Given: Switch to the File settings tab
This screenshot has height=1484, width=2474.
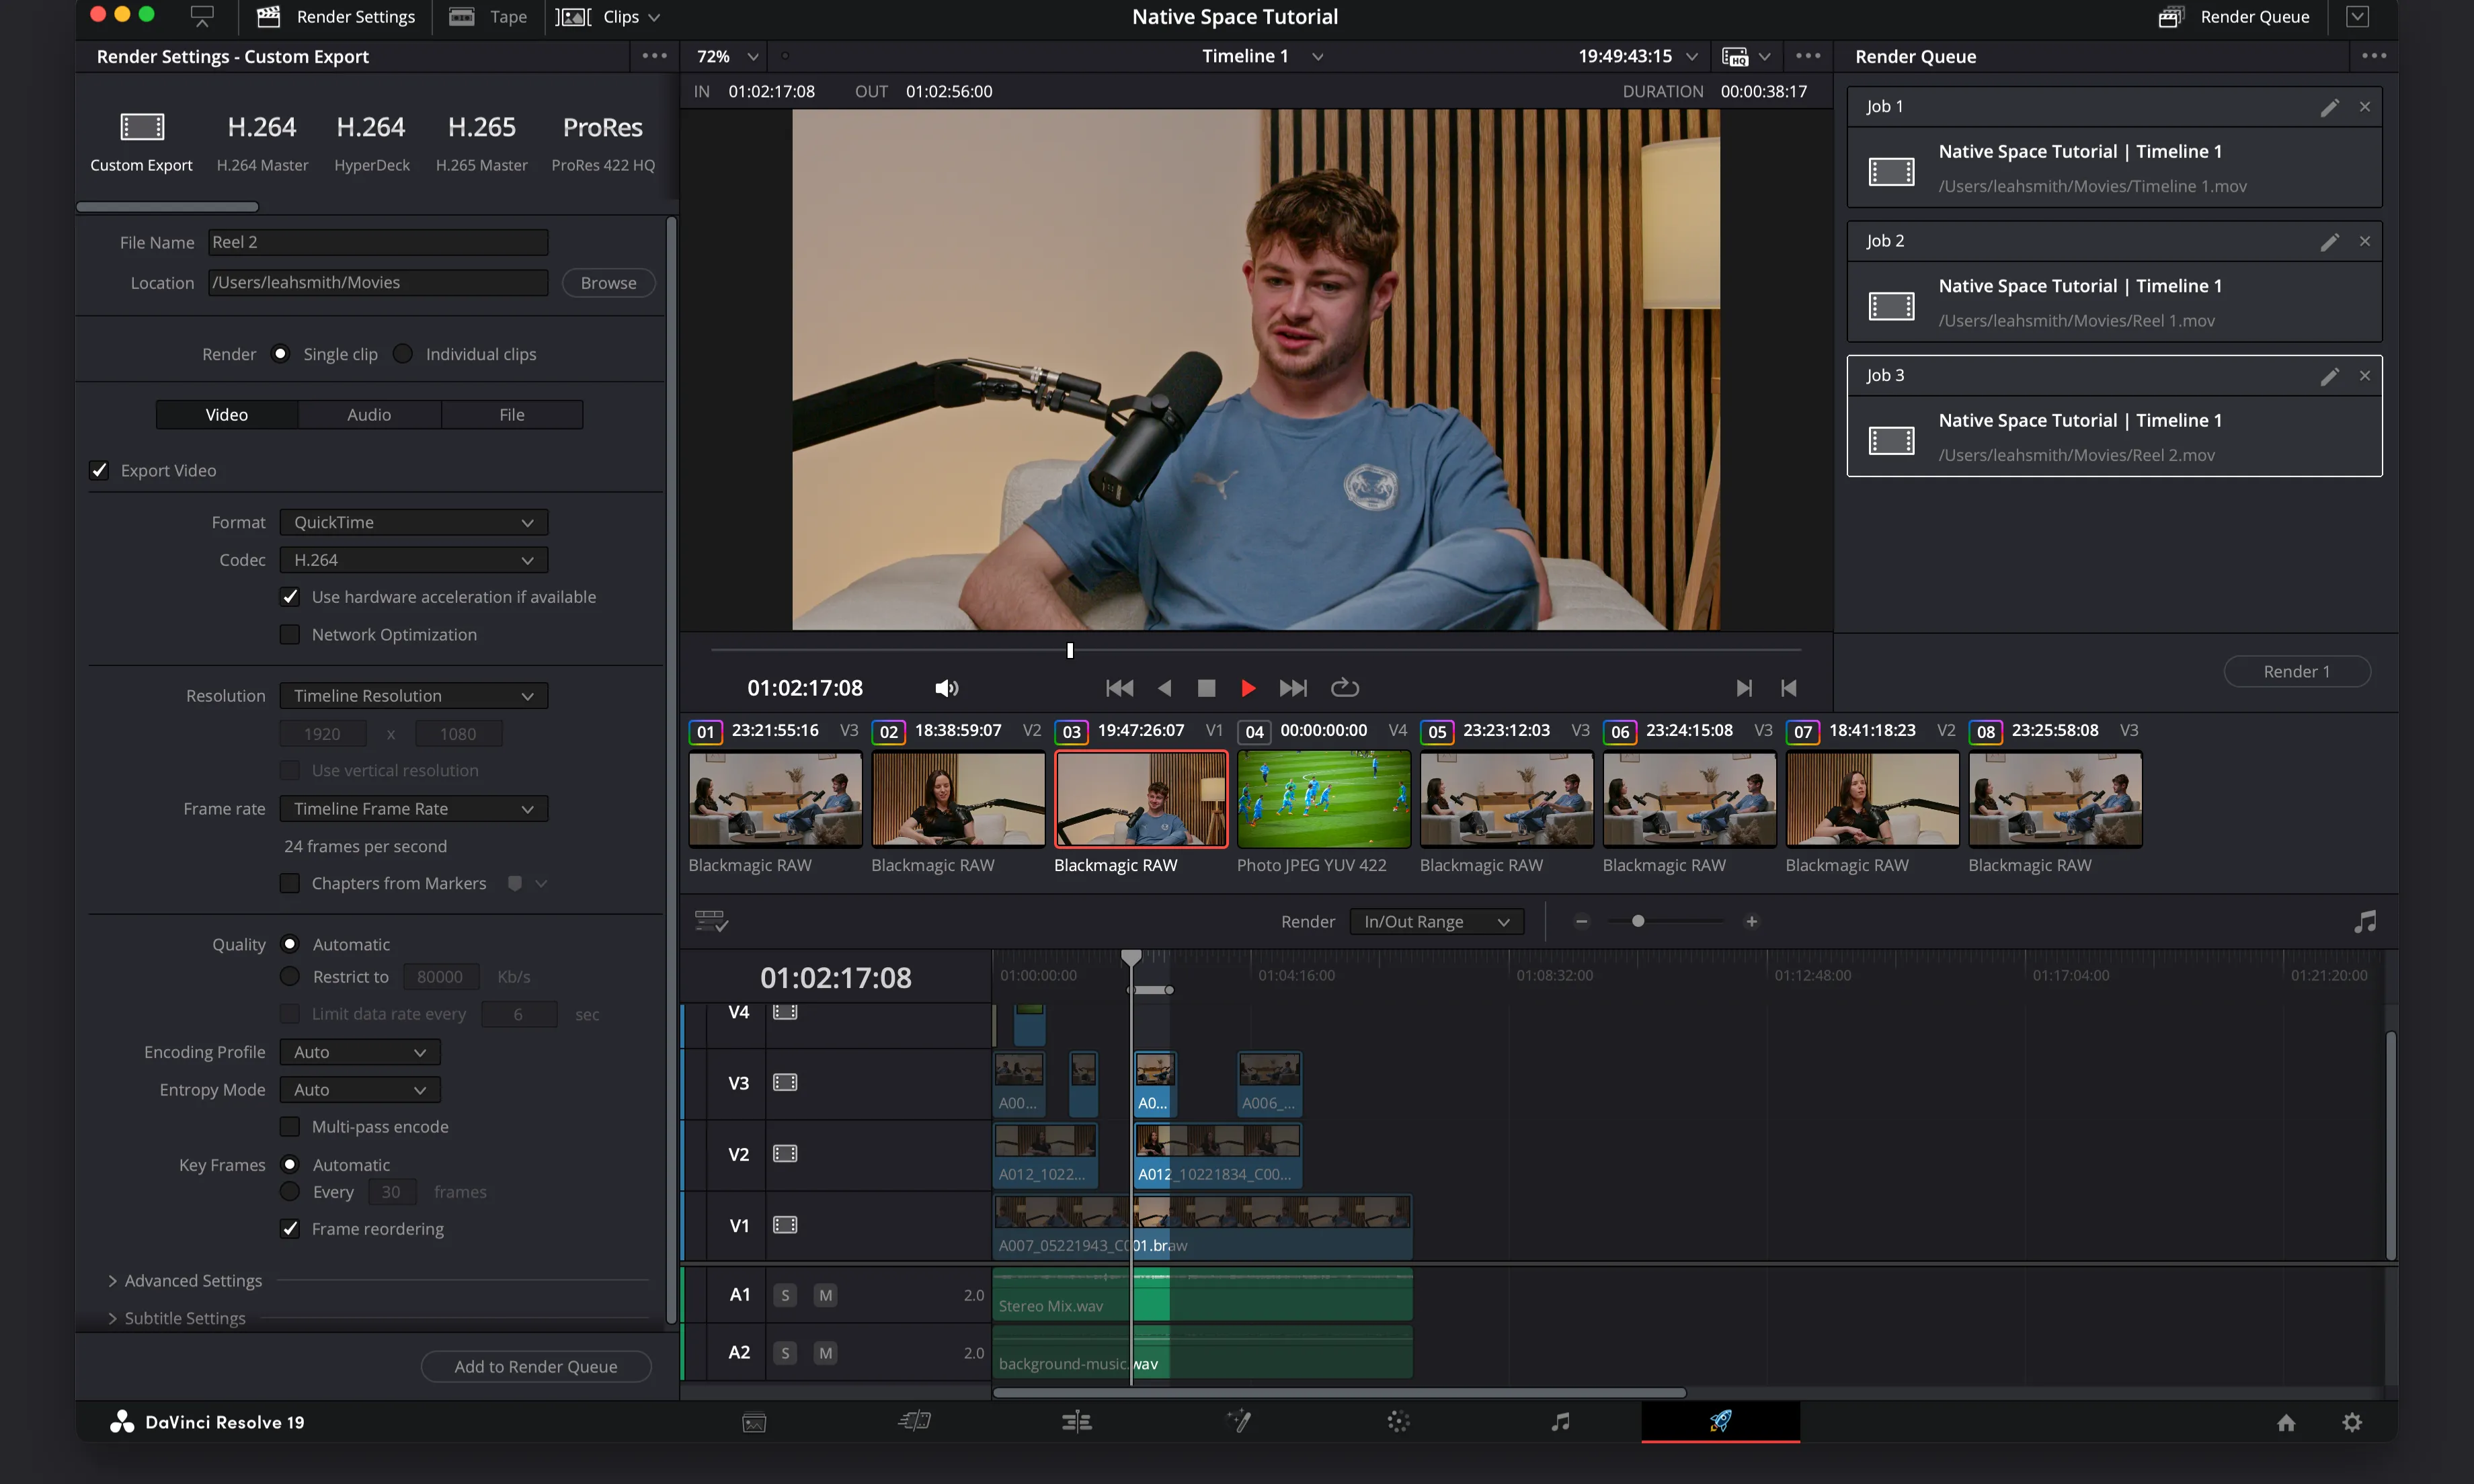Looking at the screenshot, I should [511, 414].
